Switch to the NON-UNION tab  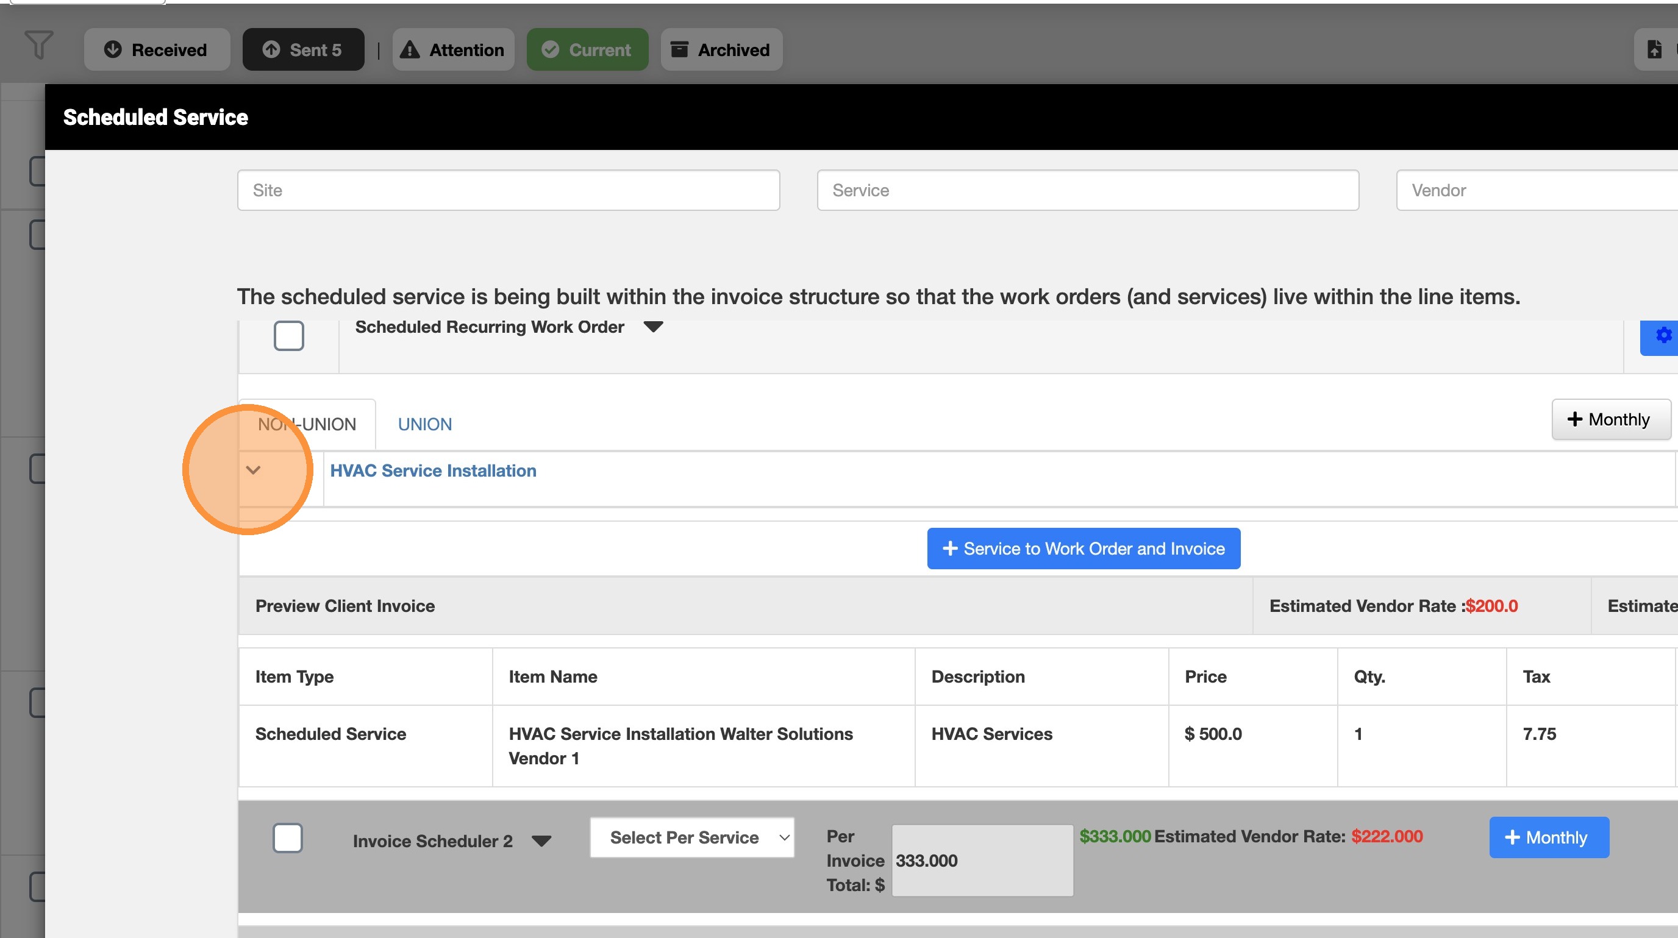click(x=307, y=424)
